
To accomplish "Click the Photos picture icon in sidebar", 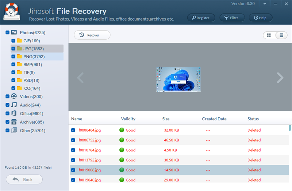I will (14, 32).
